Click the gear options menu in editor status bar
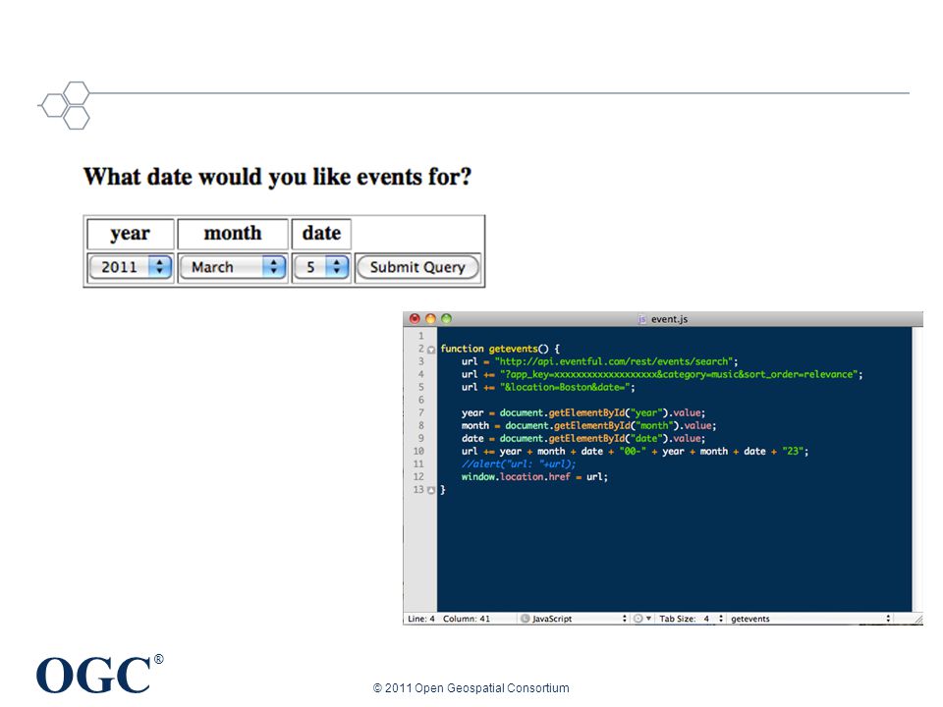Viewport: 943px width, 707px height. click(642, 619)
